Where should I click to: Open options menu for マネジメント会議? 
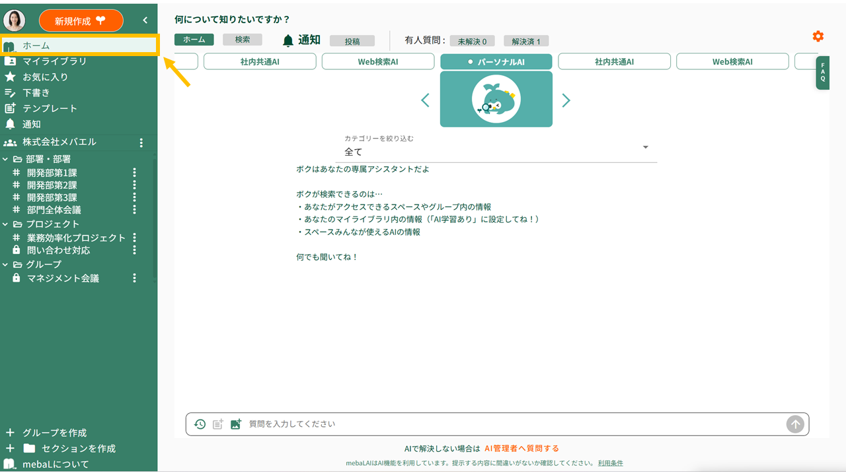[x=134, y=278]
